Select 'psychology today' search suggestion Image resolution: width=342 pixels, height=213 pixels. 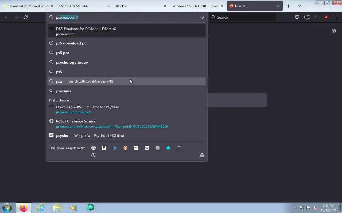click(127, 62)
